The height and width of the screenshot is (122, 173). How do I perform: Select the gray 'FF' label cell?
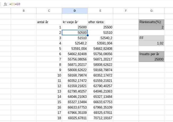(x=151, y=38)
